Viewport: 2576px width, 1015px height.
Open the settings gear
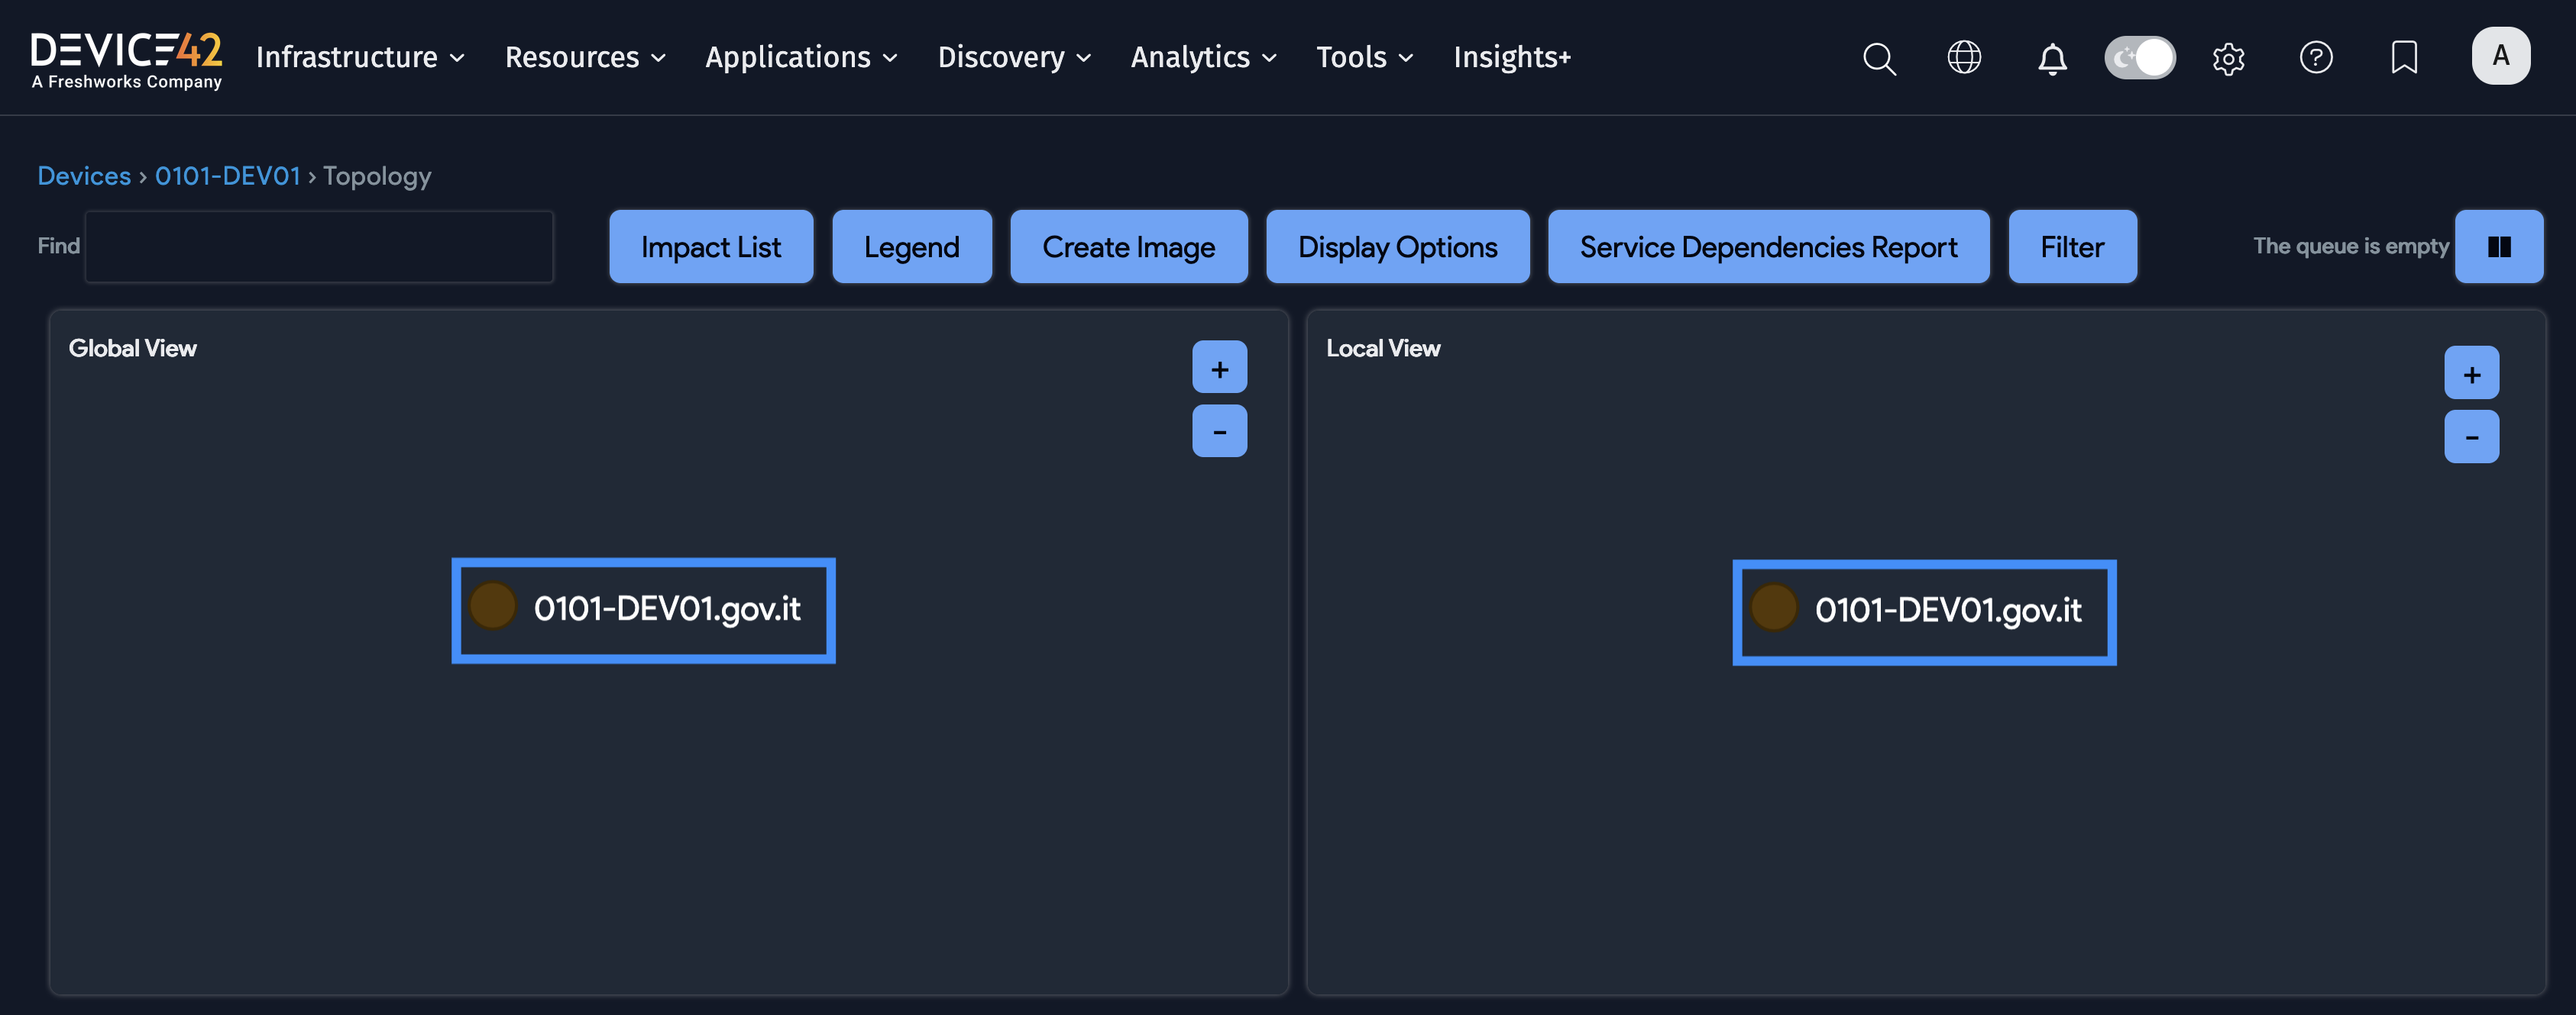2228,58
